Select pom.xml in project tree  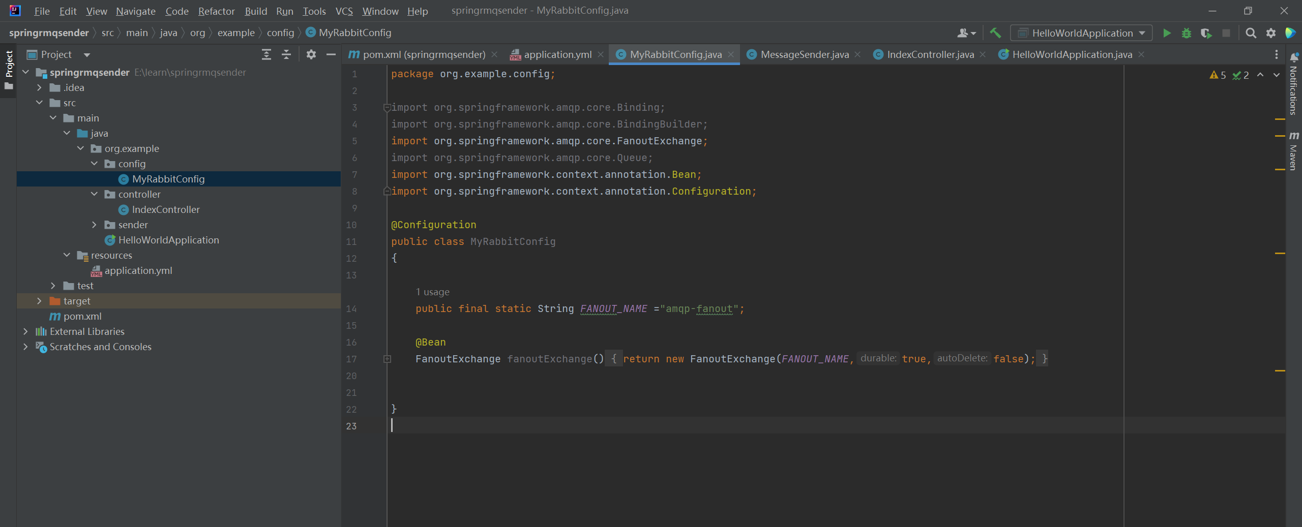82,316
